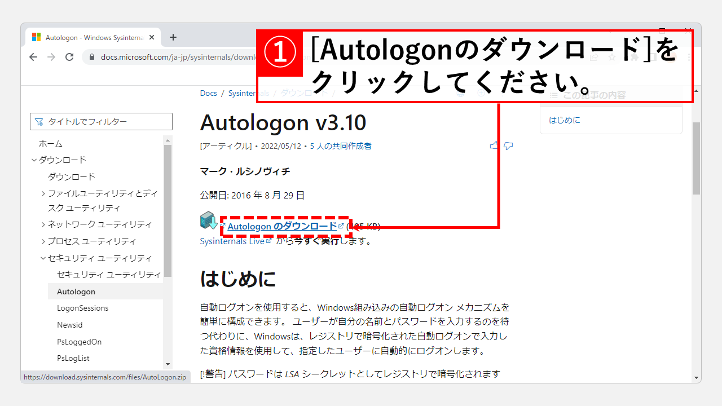The image size is (722, 406).
Task: Click the page vertical scrollbar thumb
Action: click(696, 158)
